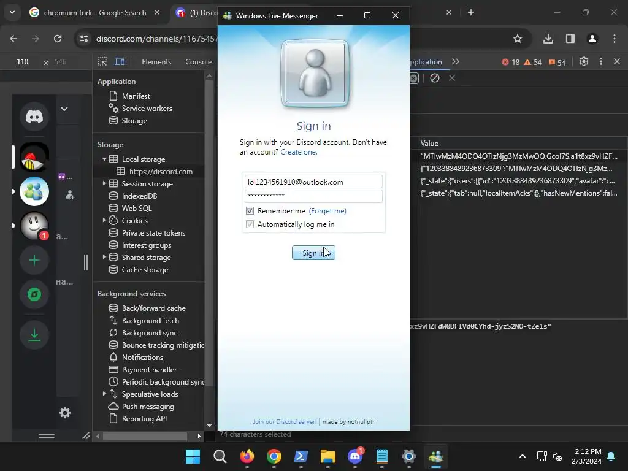Toggle Automatically log me in checkbox
The height and width of the screenshot is (471, 628).
(x=250, y=224)
